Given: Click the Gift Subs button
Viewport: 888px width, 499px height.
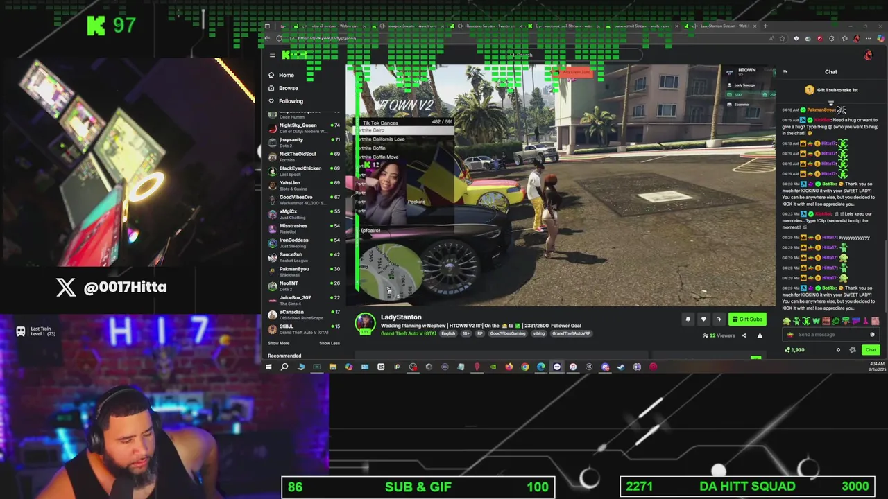Looking at the screenshot, I should tap(747, 319).
